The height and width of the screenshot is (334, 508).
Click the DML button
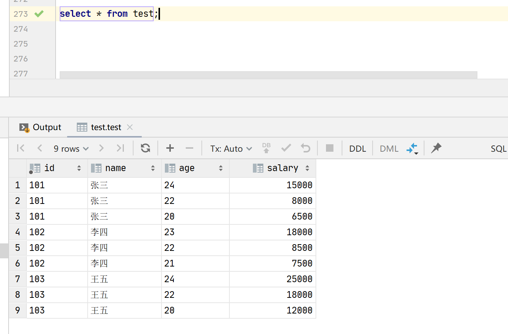389,149
